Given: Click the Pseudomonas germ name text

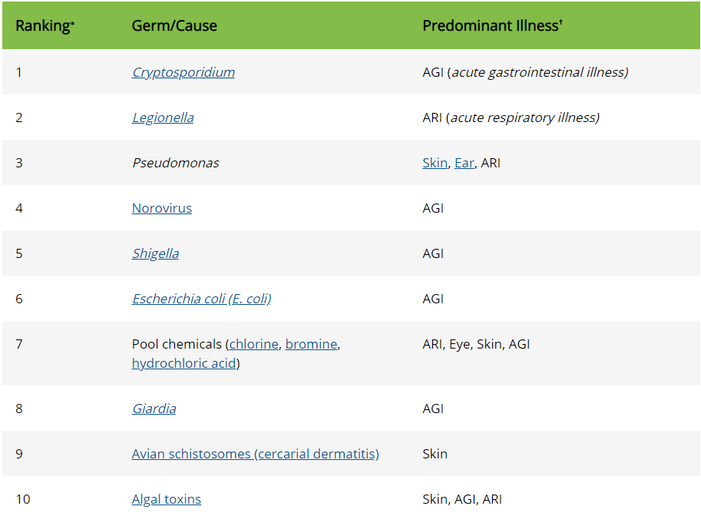Looking at the screenshot, I should coord(175,163).
